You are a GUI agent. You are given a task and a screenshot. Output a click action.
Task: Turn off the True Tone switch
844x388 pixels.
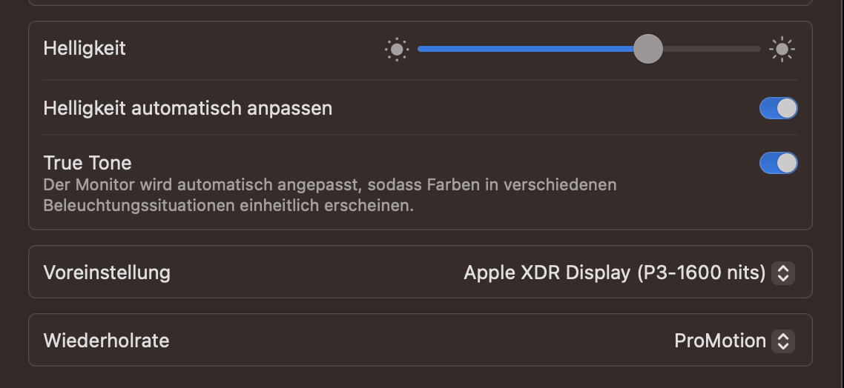pos(778,163)
